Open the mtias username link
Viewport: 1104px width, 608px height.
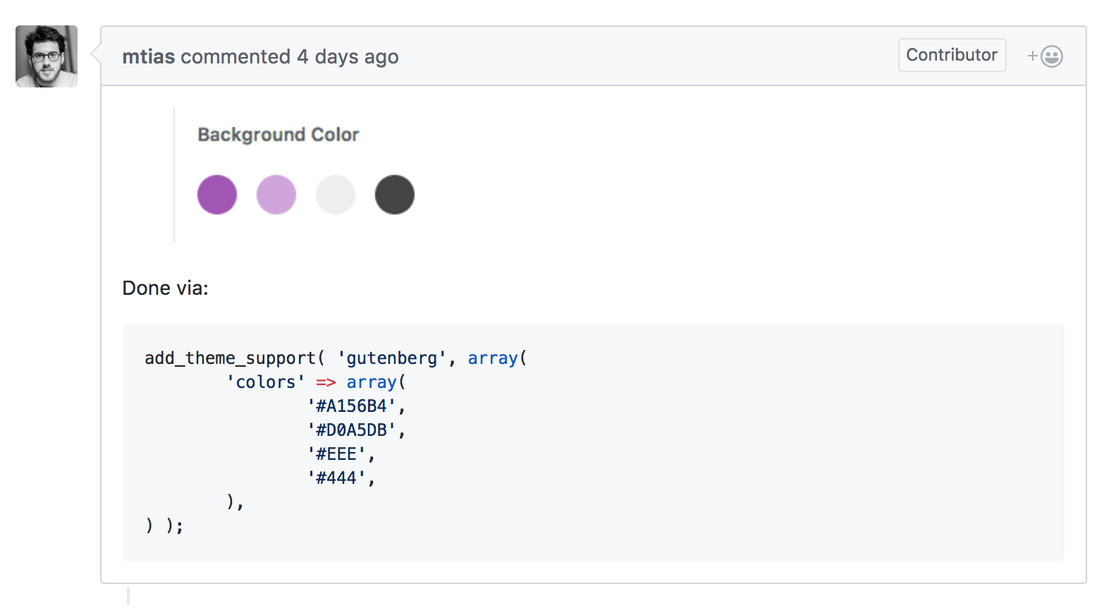[x=148, y=56]
